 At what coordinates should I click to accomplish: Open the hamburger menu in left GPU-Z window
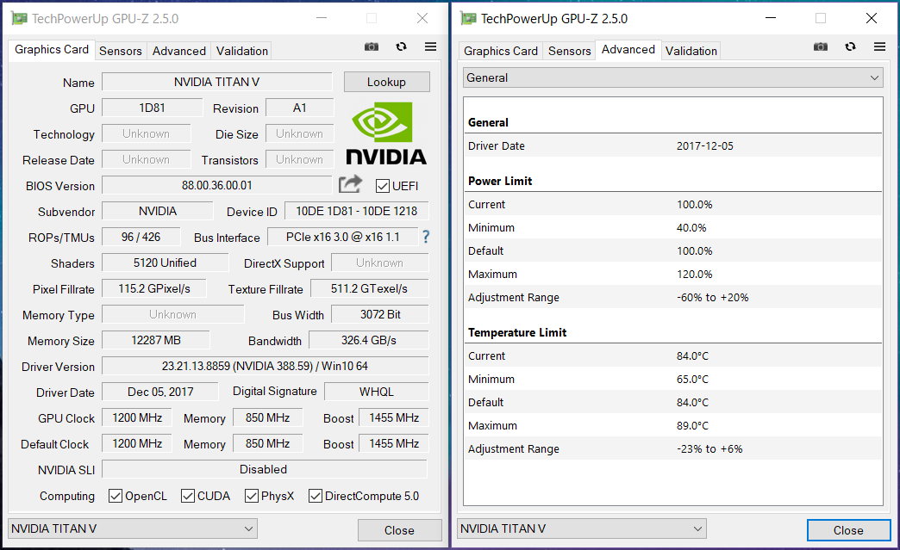click(430, 47)
